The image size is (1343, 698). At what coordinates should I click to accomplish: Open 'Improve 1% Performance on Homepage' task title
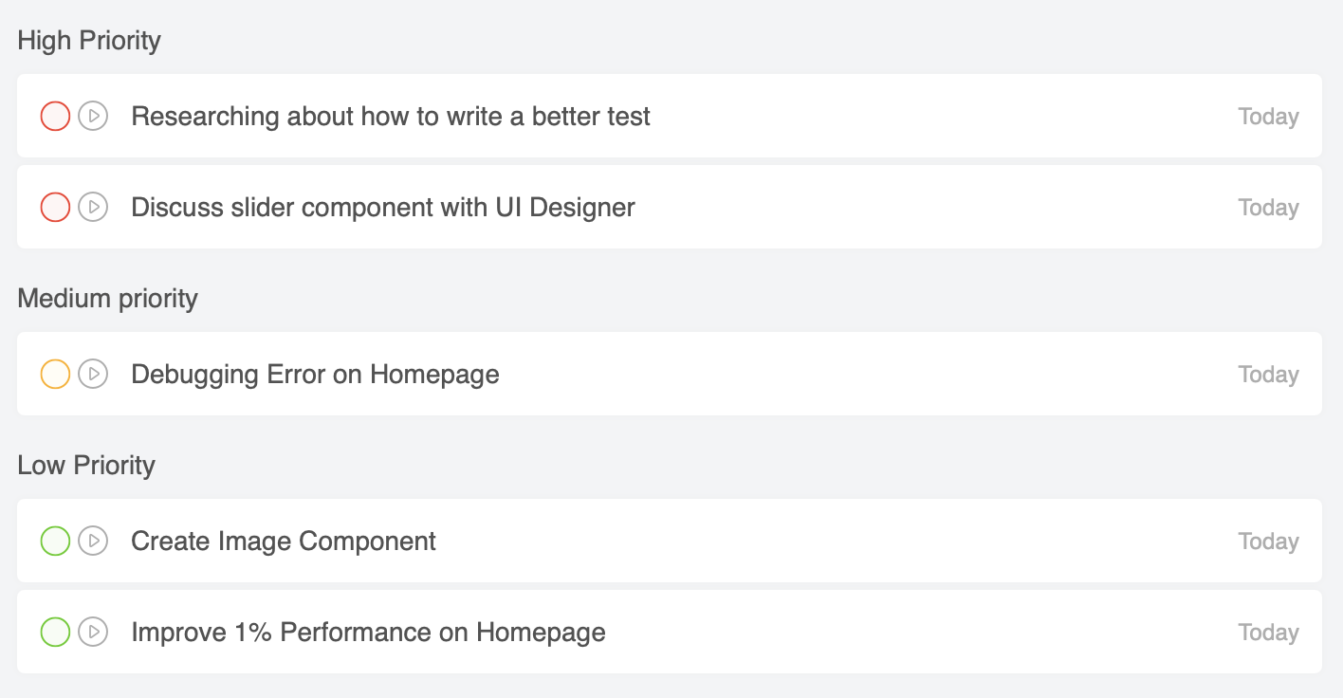[368, 632]
